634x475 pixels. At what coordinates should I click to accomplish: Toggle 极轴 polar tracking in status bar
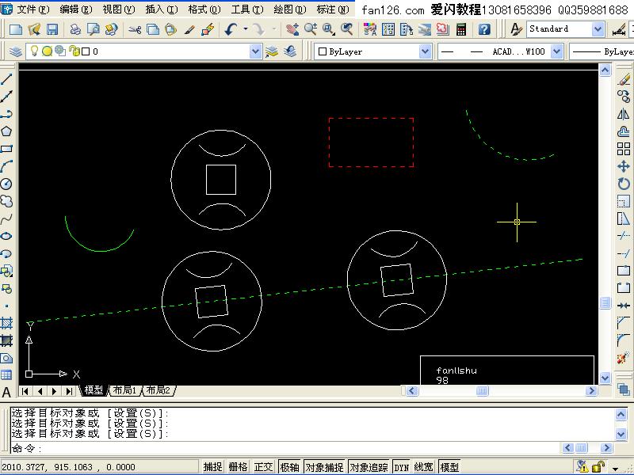click(x=289, y=467)
